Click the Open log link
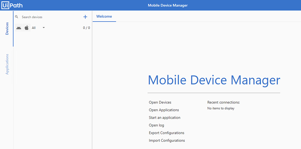Image resolution: width=301 pixels, height=149 pixels. pyautogui.click(x=156, y=125)
